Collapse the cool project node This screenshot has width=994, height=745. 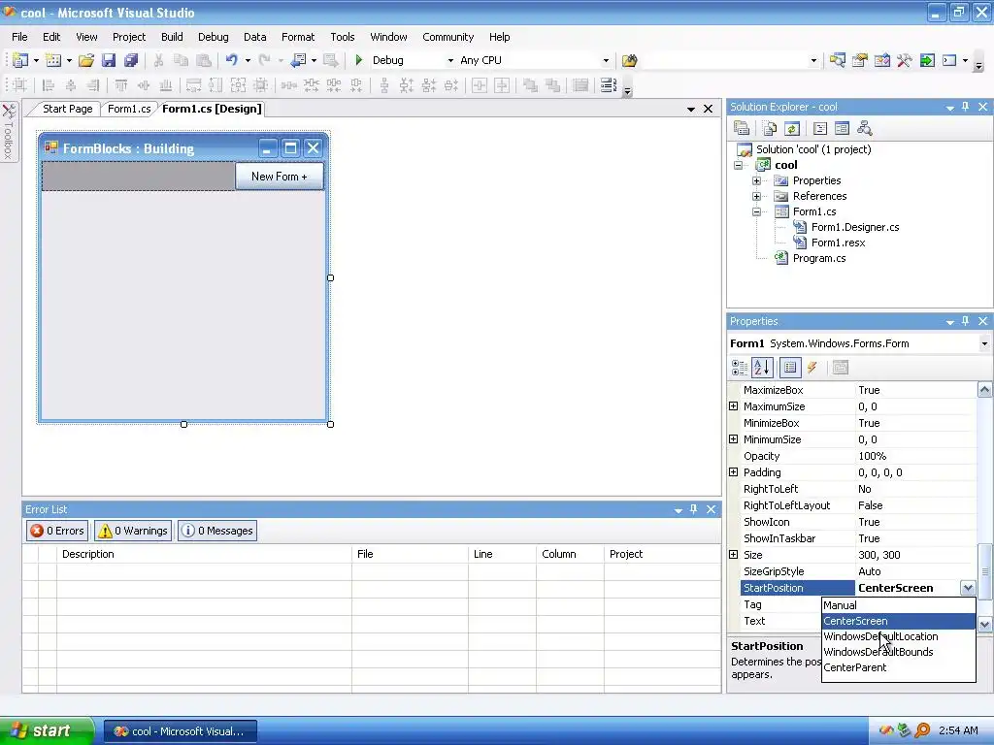tap(738, 165)
